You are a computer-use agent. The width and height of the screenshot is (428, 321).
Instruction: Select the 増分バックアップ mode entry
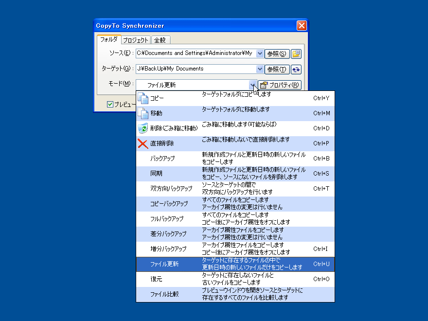pos(235,249)
